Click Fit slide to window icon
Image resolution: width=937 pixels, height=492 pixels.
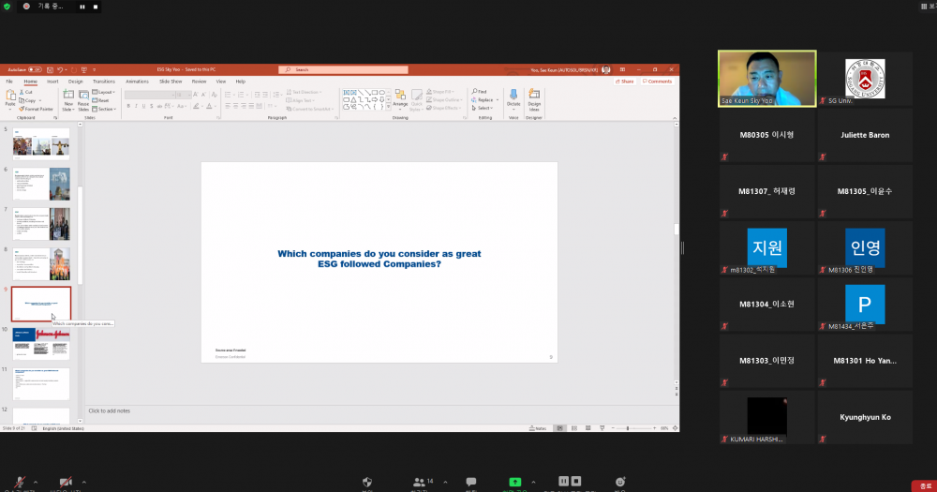click(x=676, y=428)
